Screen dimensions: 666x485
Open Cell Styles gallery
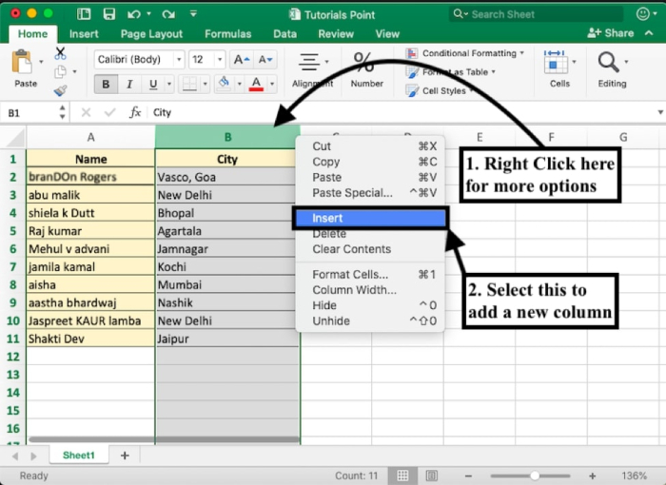pyautogui.click(x=440, y=91)
